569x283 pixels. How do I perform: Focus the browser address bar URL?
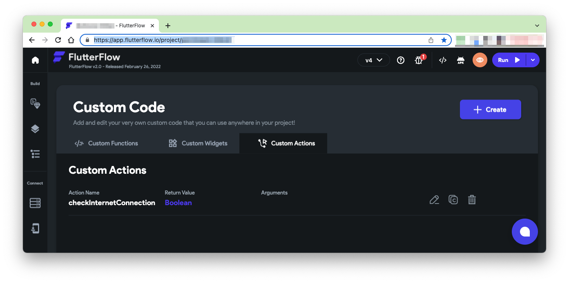[261, 40]
